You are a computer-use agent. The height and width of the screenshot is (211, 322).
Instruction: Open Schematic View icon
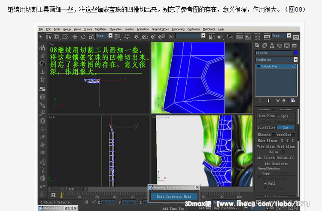click(247, 37)
